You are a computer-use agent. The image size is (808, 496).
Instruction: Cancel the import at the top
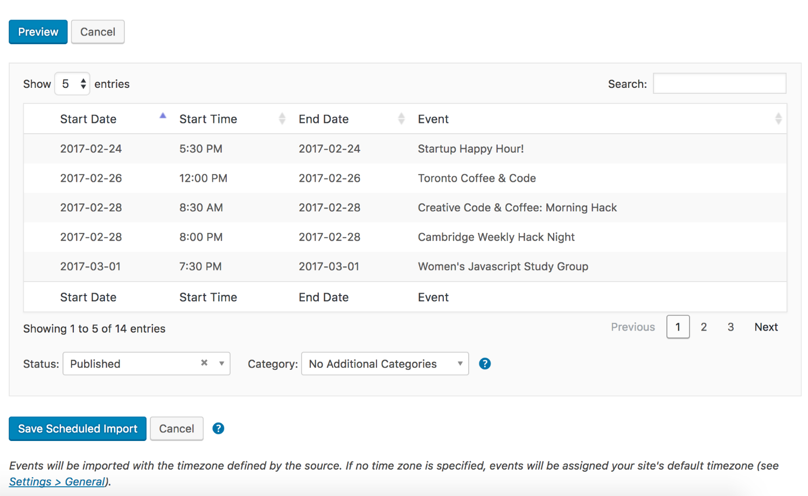(97, 32)
